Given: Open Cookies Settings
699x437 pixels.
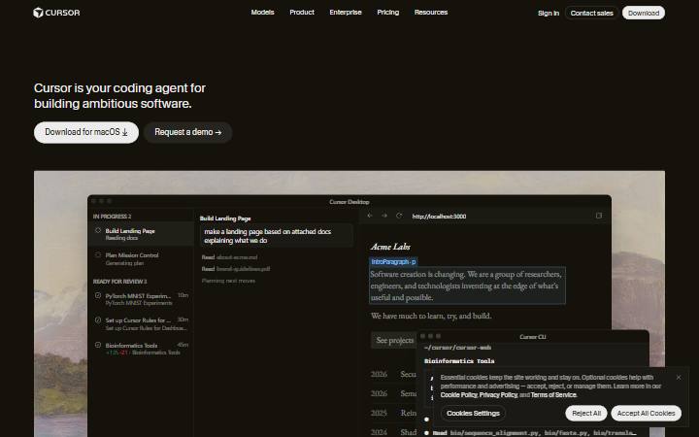Looking at the screenshot, I should [473, 414].
